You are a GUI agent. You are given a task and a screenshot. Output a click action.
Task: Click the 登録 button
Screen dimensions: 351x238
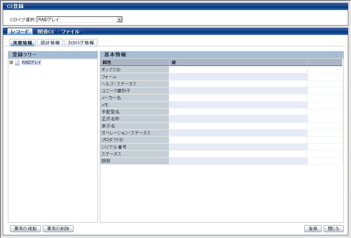point(313,229)
